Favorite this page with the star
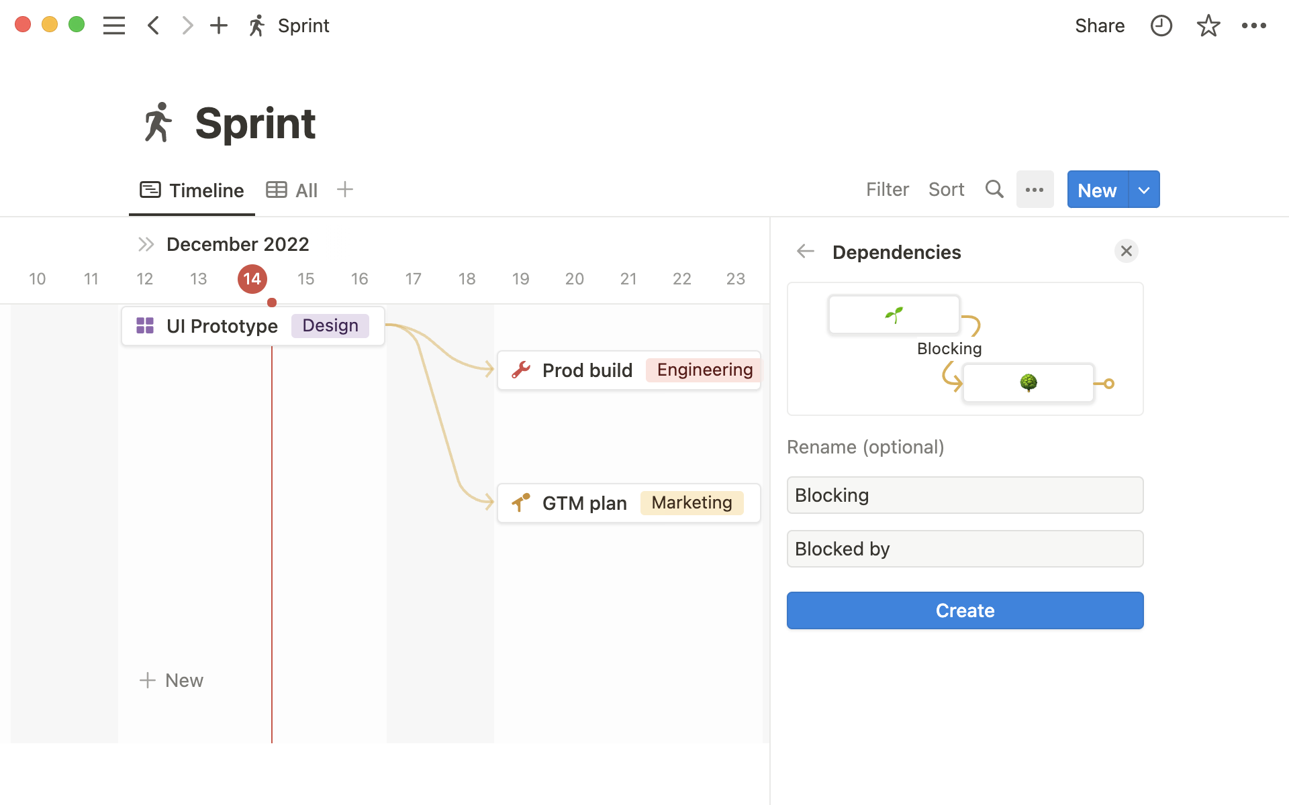 [1208, 25]
